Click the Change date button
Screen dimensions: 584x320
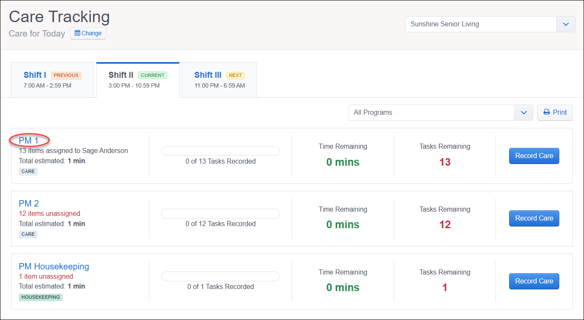click(x=88, y=33)
